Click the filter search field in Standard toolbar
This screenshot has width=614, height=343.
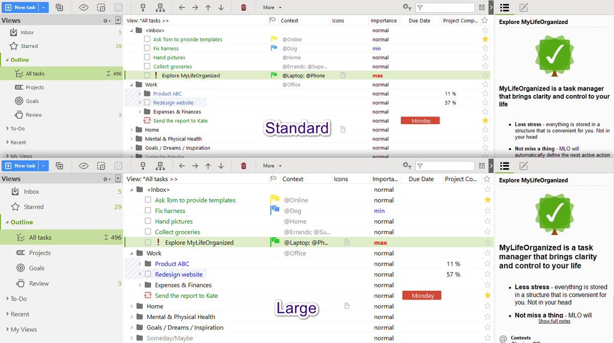pyautogui.click(x=445, y=8)
